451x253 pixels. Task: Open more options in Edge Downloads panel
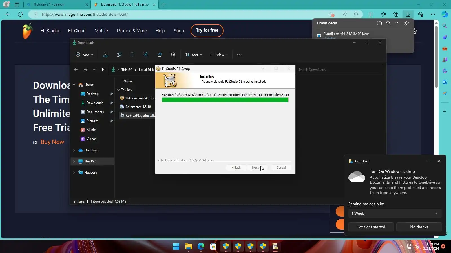(397, 23)
